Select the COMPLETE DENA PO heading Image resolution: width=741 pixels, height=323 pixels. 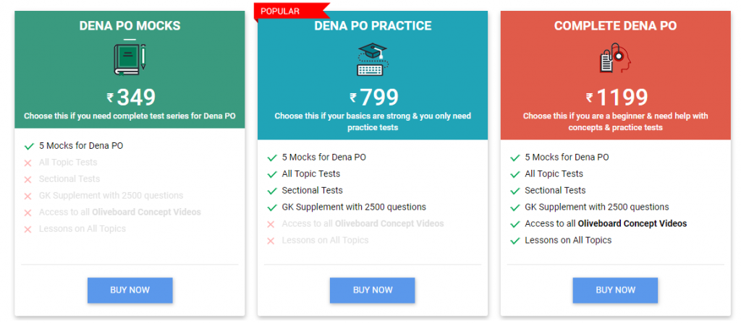[x=615, y=25]
